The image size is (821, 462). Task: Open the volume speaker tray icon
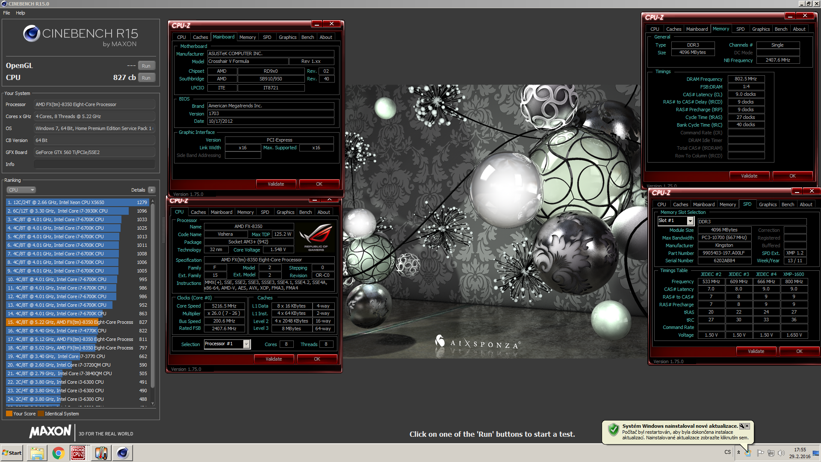click(x=781, y=453)
